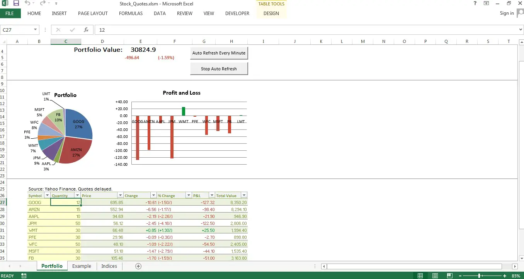Click the WMT green bar in Profit and Loss chart

coord(184,111)
